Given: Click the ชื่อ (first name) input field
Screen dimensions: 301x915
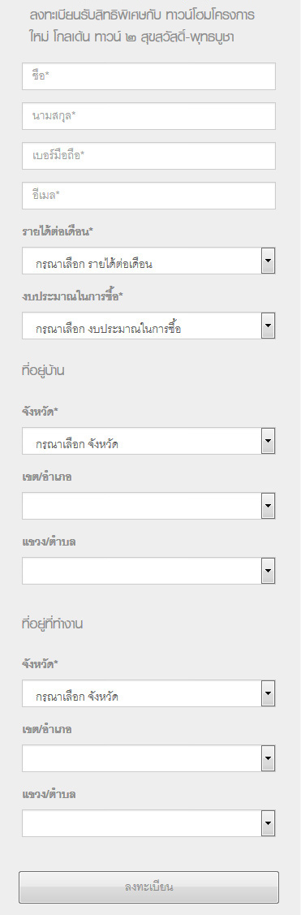Looking at the screenshot, I should pos(148,76).
